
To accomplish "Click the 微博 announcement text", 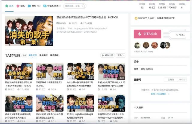I will coord(143,69).
